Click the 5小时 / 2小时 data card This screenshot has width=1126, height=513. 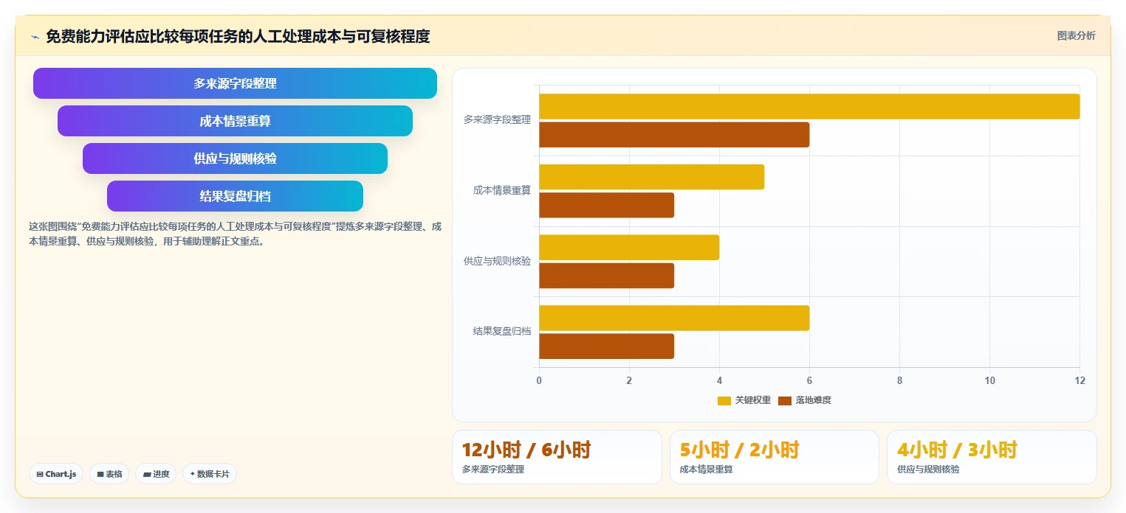775,457
